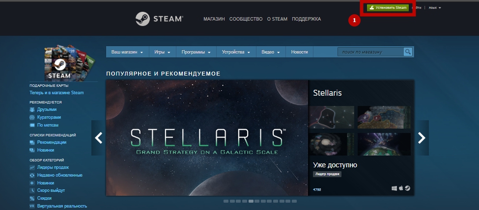Click the SteamOS platform icon on Stellaris
479x210 pixels.
tap(407, 188)
